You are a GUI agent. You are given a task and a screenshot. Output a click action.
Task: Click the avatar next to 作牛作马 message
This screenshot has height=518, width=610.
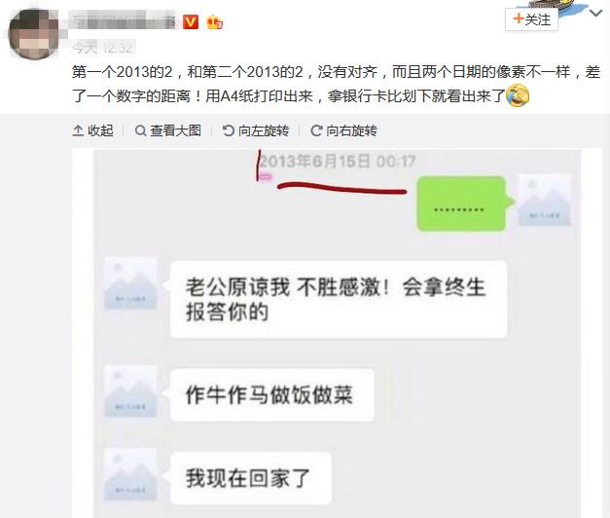[130, 391]
